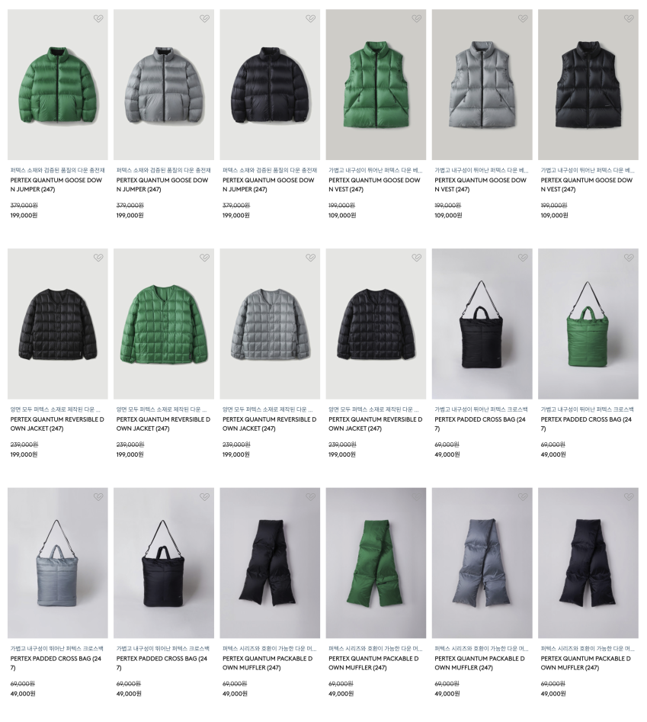
Task: Click wishlist heart on green down vest
Action: click(416, 19)
